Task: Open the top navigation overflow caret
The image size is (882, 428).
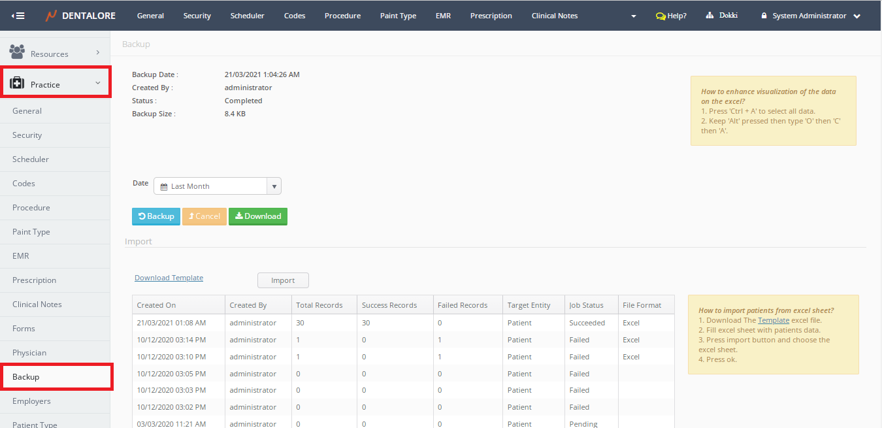Action: point(633,16)
